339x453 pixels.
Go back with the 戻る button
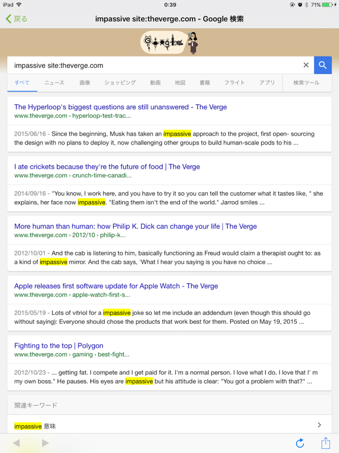coord(16,19)
